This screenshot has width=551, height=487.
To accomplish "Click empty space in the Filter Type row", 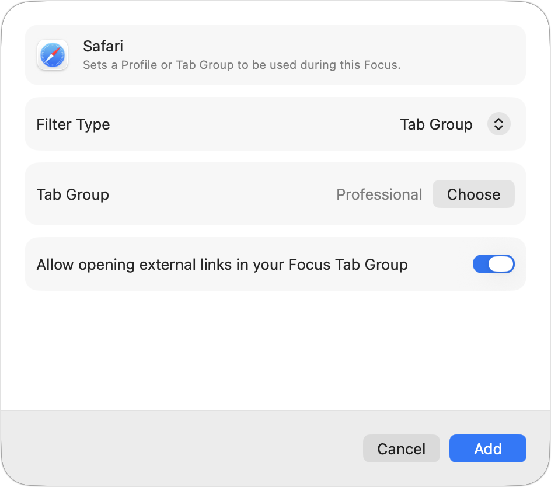I will (251, 124).
